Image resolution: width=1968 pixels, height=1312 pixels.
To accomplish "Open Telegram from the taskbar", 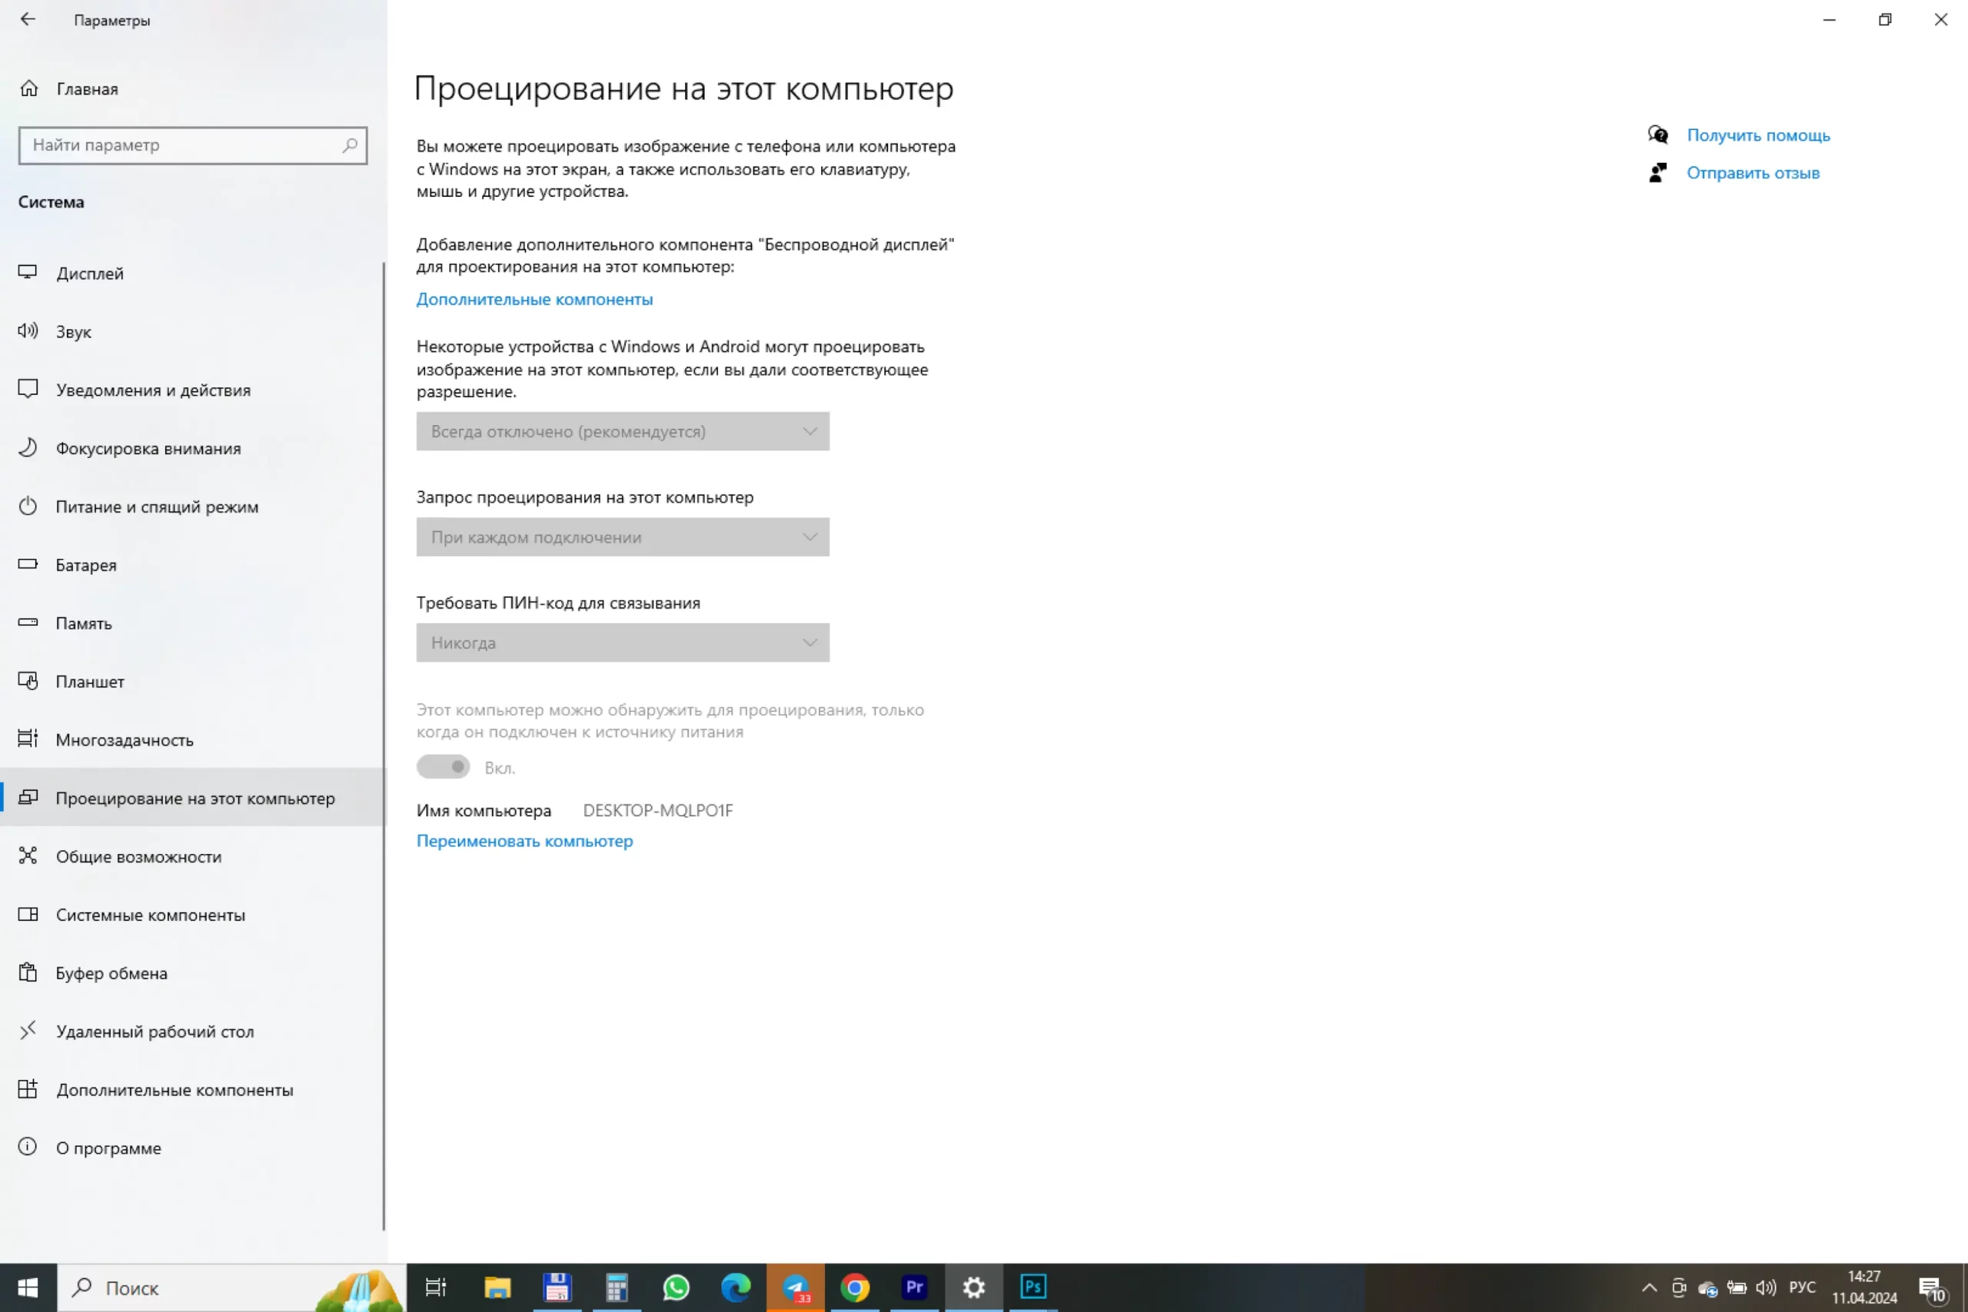I will tap(795, 1287).
